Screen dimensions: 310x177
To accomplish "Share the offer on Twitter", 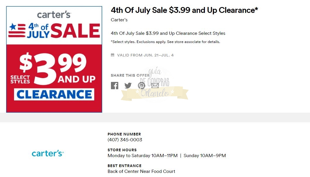I will (x=128, y=85).
